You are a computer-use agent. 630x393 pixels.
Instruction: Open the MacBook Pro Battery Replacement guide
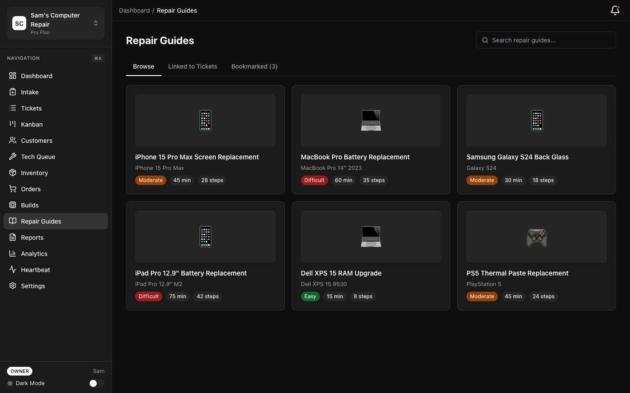[355, 157]
